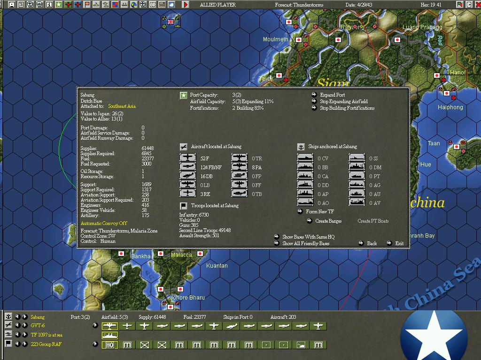Click the Southeast Asia attached-to link
The width and height of the screenshot is (481, 360).
pos(122,106)
